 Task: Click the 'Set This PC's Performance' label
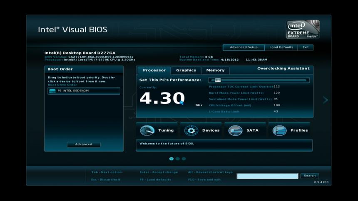[170, 80]
